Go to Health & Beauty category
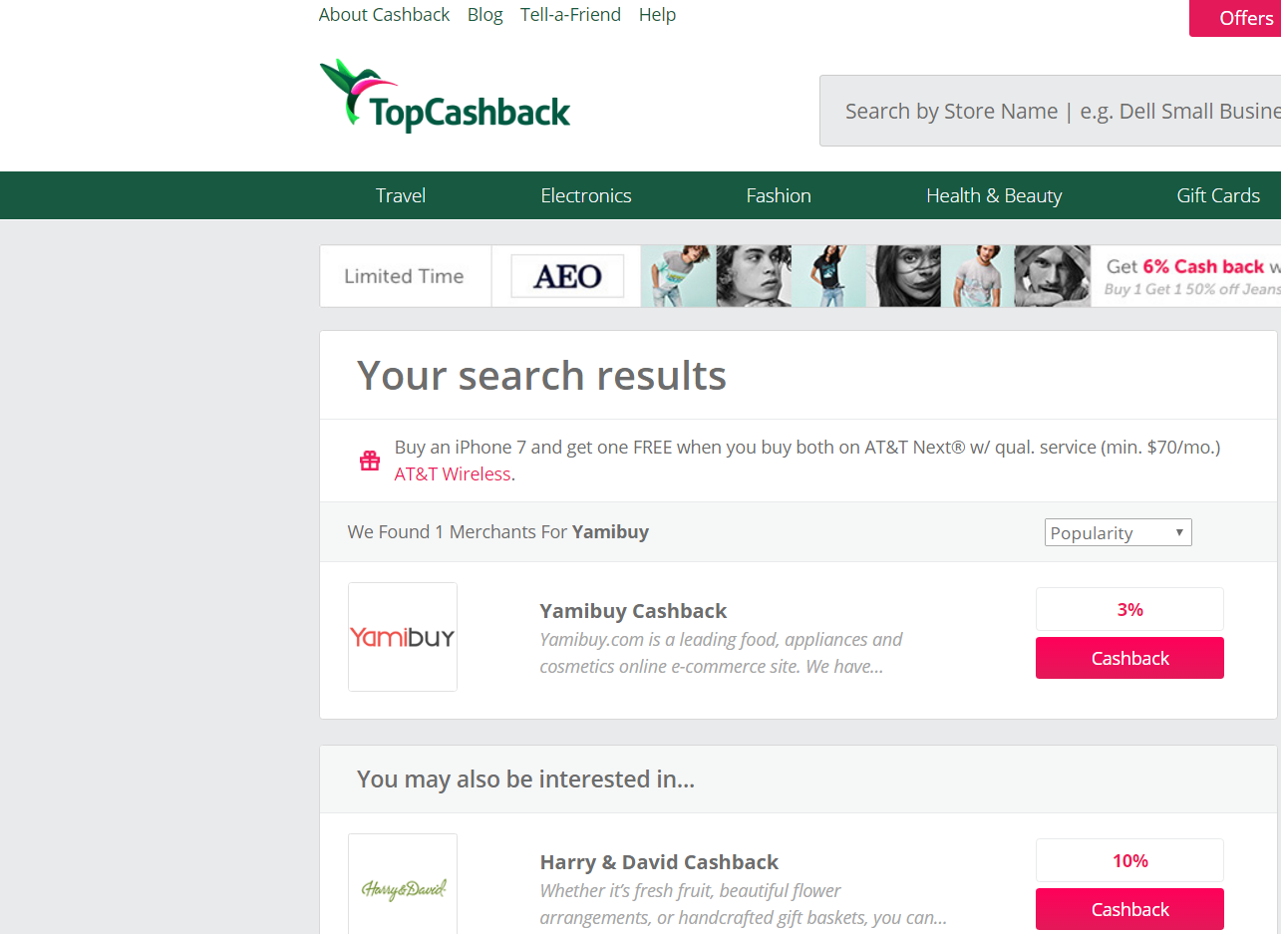Screen dimensions: 1281x934 point(994,195)
